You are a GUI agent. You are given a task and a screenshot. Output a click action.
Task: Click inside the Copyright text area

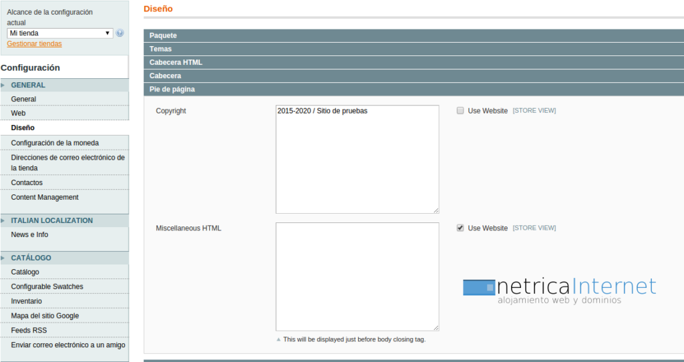tap(357, 159)
